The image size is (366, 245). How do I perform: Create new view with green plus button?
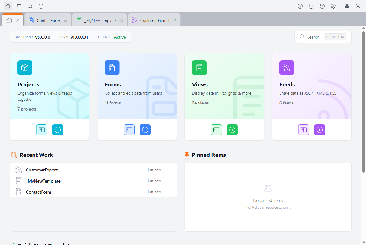[x=232, y=130]
